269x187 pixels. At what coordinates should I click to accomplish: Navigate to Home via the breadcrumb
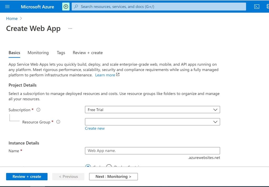pyautogui.click(x=12, y=19)
